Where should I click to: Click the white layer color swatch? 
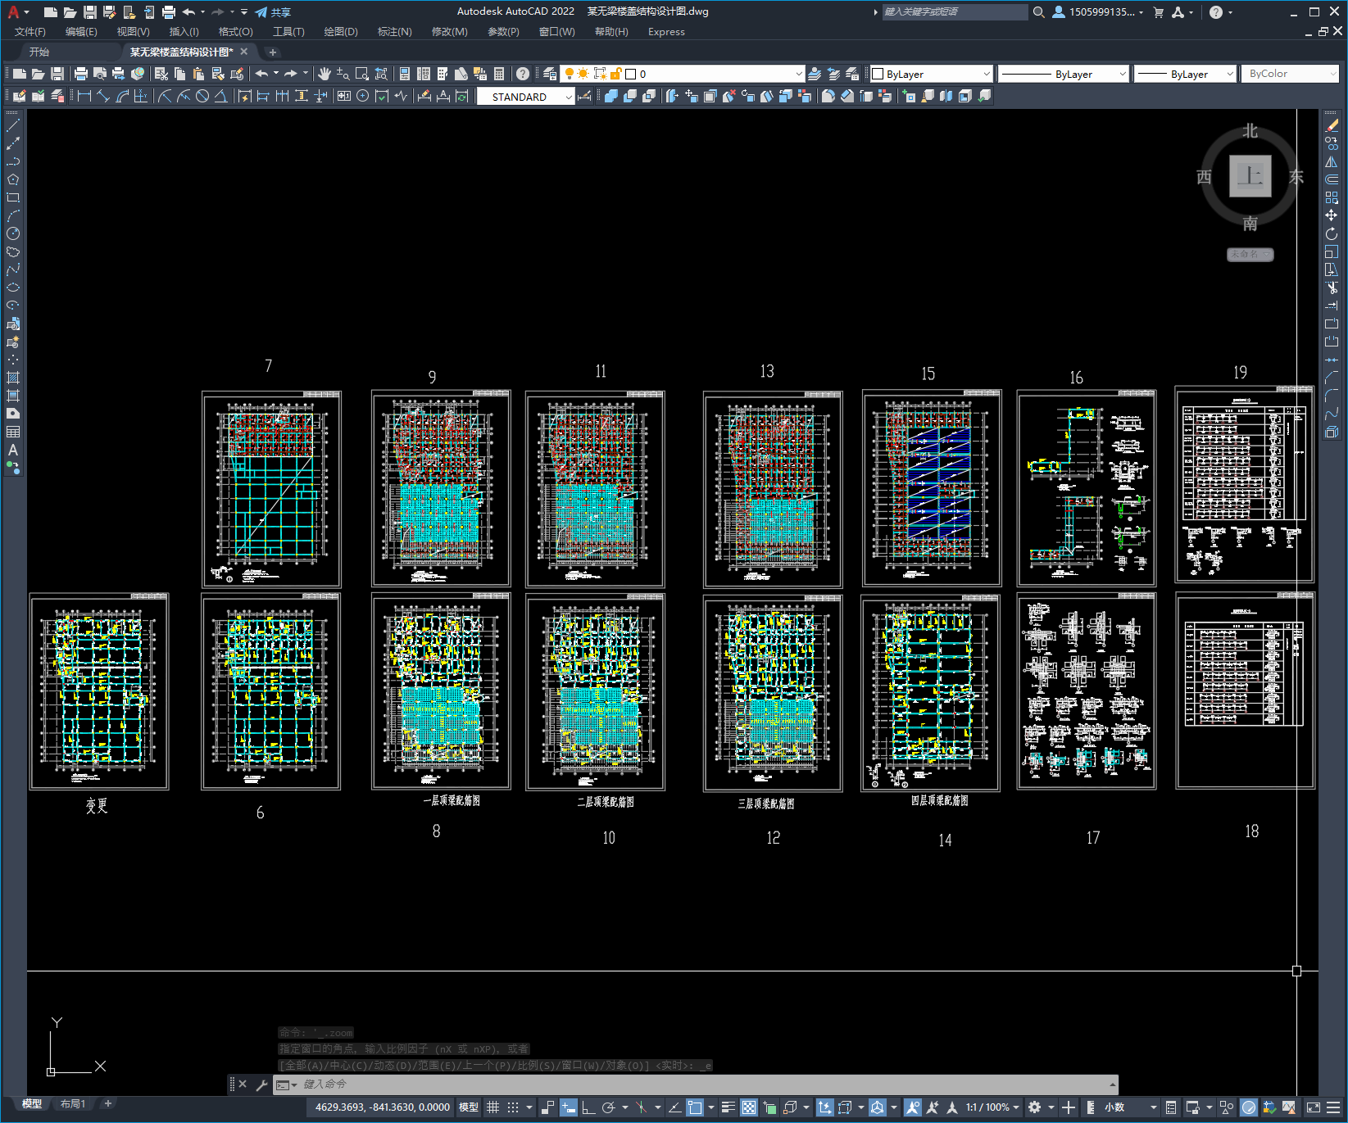[x=631, y=74]
